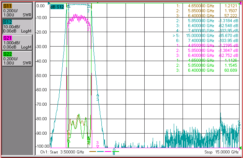Click Start 3.50000 GHz frequency label
This screenshot has width=243, height=158.
click(62, 152)
